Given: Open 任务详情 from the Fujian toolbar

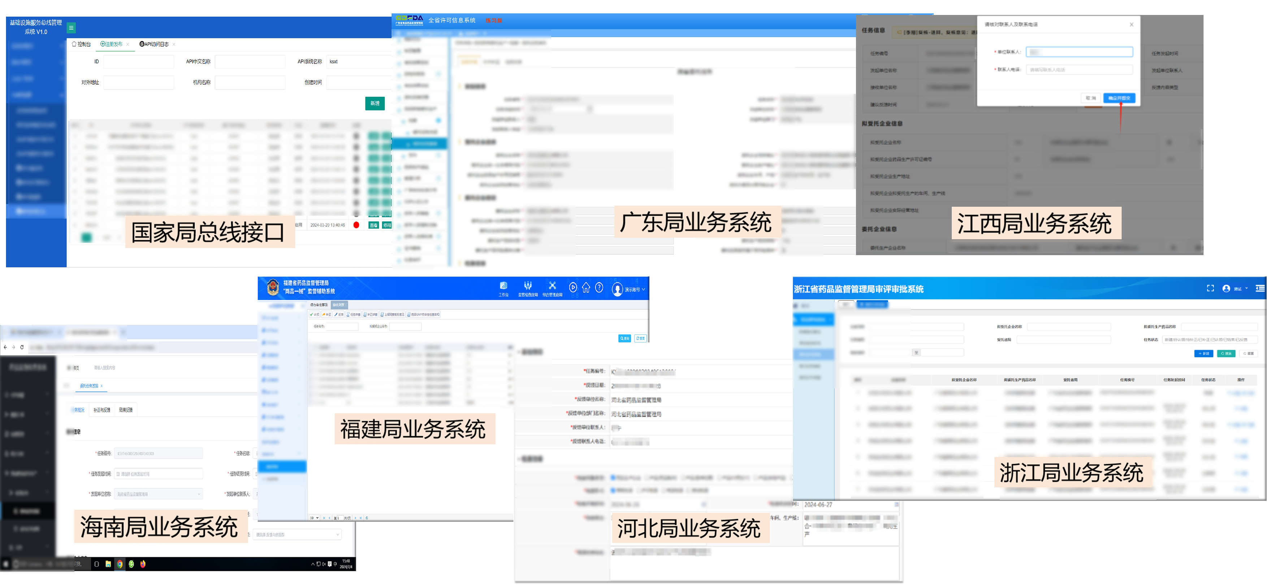Looking at the screenshot, I should coord(354,315).
